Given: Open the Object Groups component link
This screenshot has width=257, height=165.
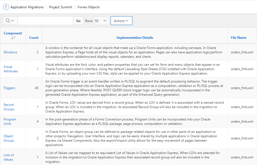Looking at the screenshot, I should 9,138.
